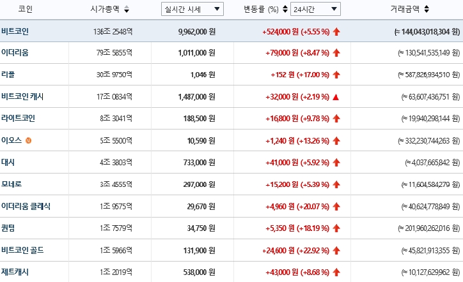Select Ripple price 1,046 원
The width and height of the screenshot is (463, 282).
tap(203, 75)
